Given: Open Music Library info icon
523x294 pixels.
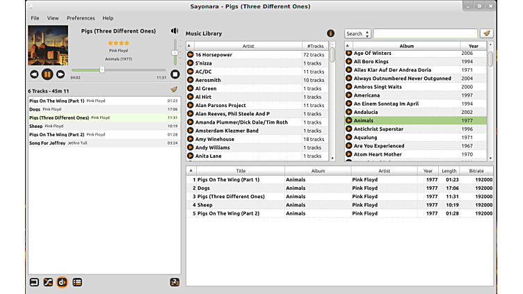Looking at the screenshot, I should [x=331, y=33].
